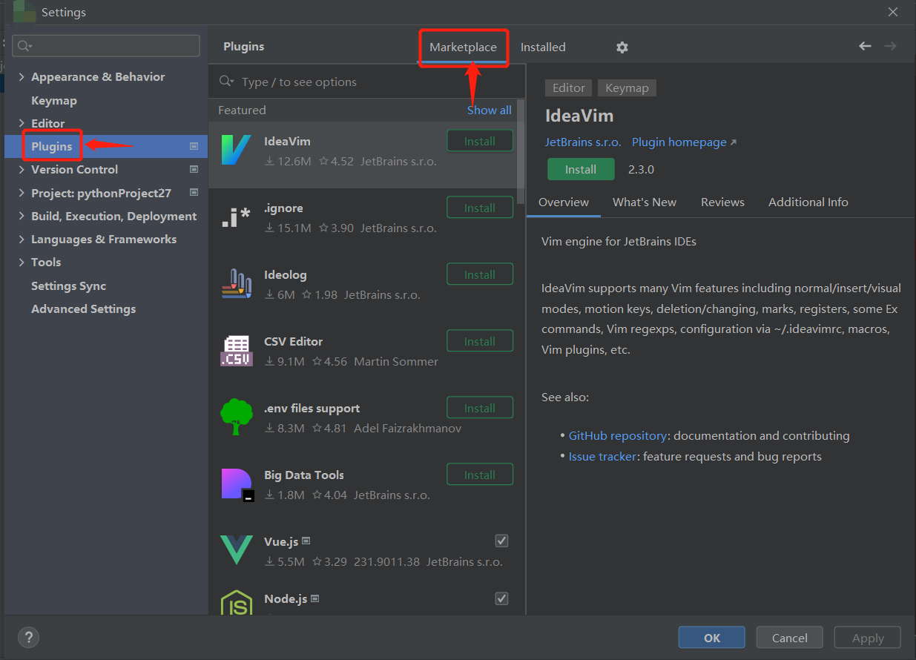The width and height of the screenshot is (916, 660).
Task: Click the magnifier icon in plugin search
Action: [227, 82]
